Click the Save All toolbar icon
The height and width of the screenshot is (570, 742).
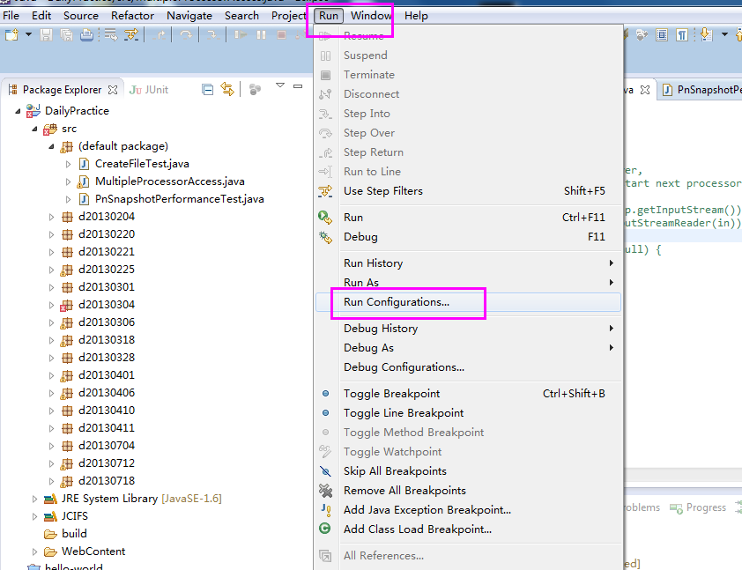[x=66, y=34]
